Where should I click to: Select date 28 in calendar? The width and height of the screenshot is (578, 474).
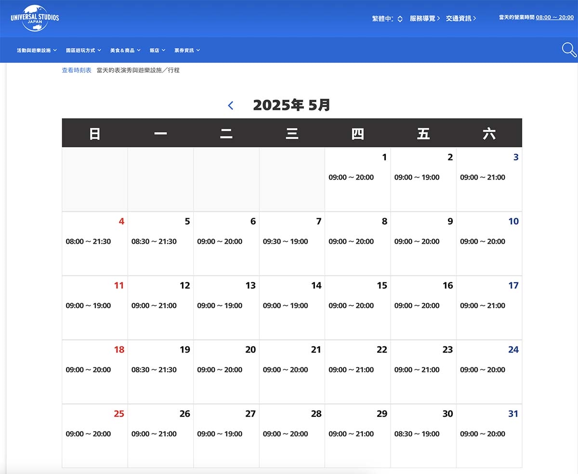point(292,435)
